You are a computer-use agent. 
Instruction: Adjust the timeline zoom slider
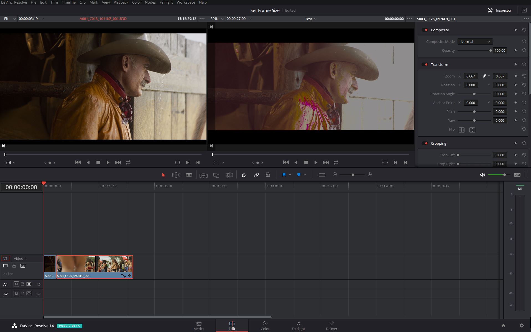click(353, 175)
